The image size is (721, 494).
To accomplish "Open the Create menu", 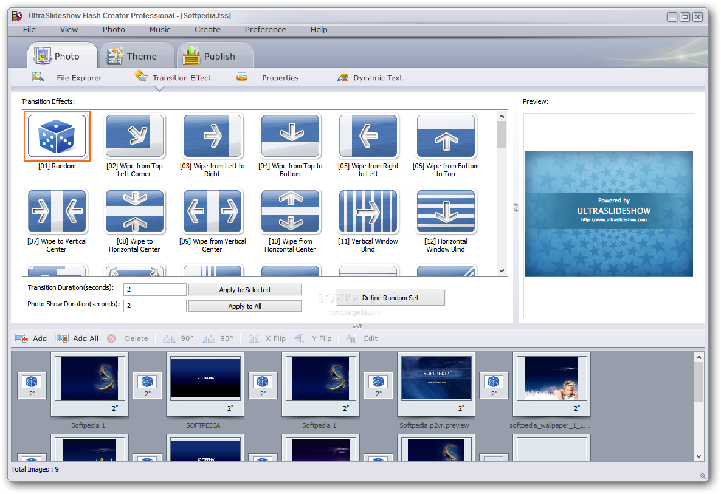I will 207,29.
